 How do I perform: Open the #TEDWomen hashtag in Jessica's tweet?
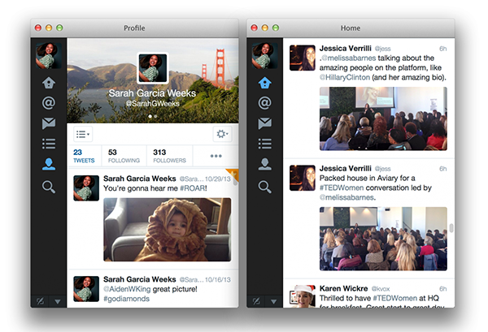(x=342, y=188)
